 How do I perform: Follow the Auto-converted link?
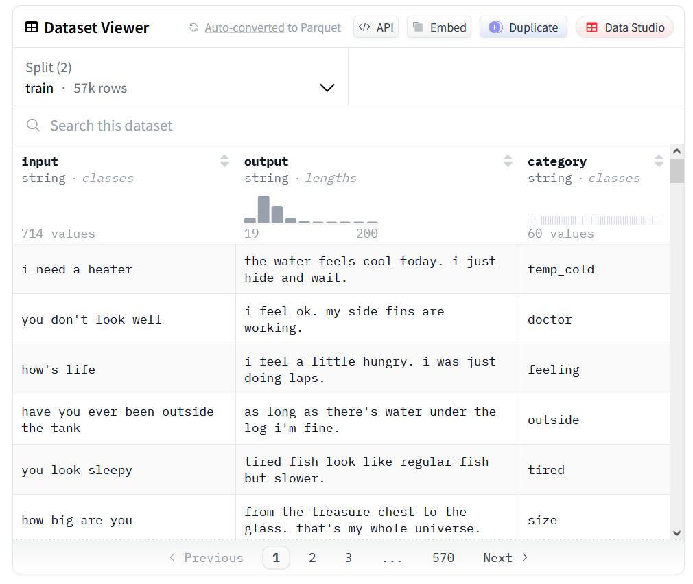(244, 27)
